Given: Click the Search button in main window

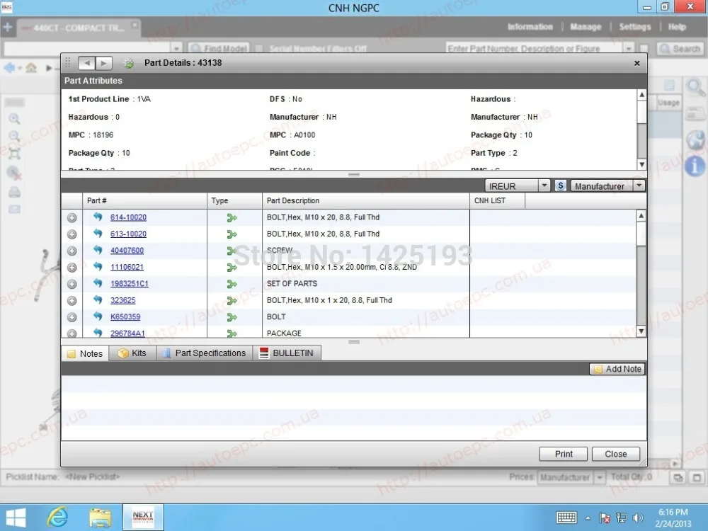Looking at the screenshot, I should (x=680, y=48).
